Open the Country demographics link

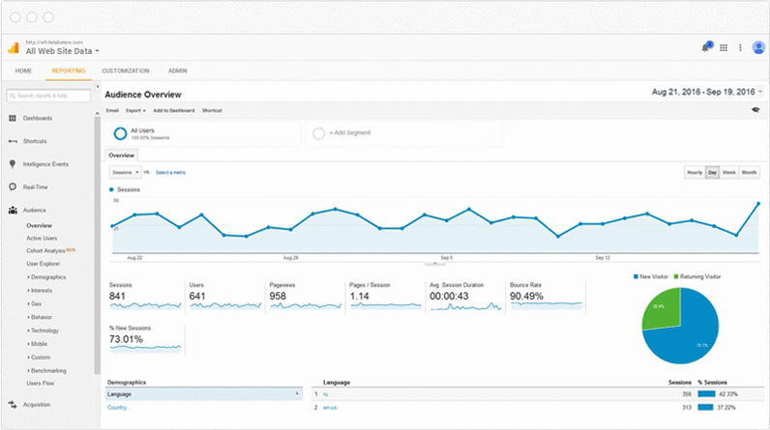click(117, 408)
